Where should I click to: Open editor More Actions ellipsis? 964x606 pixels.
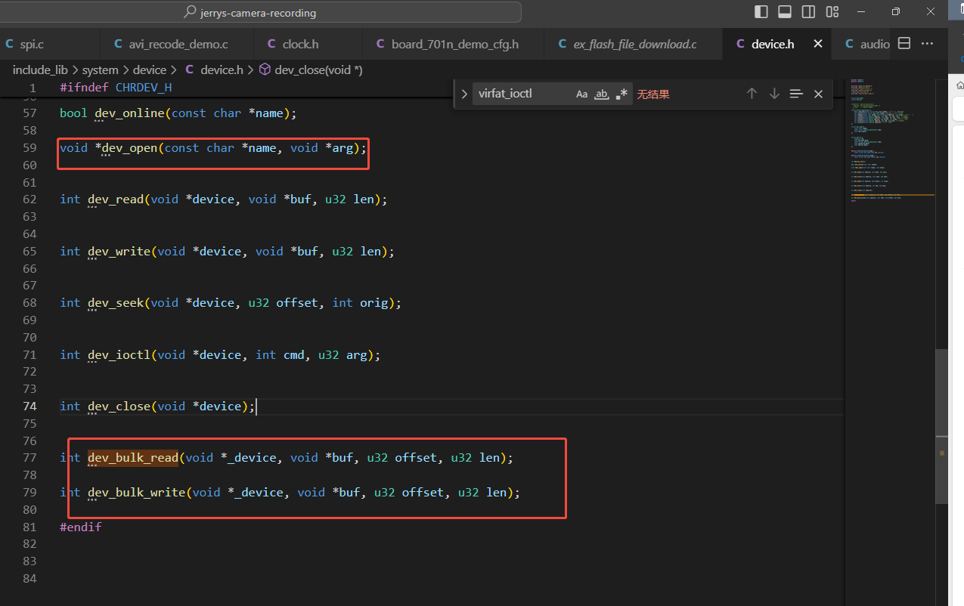[x=927, y=44]
